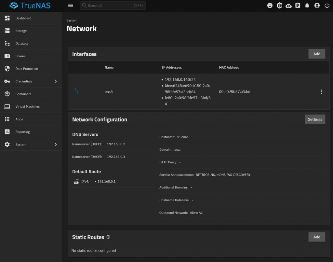The height and width of the screenshot is (262, 333).
Task: Click default route 192.168.0.1
Action: pos(106,182)
